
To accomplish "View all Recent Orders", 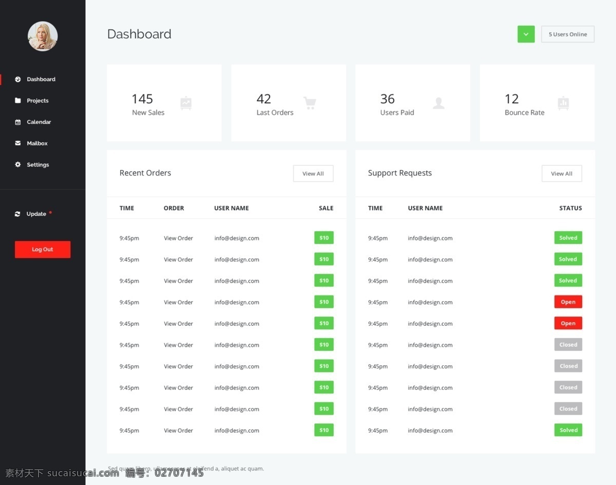I will click(313, 174).
